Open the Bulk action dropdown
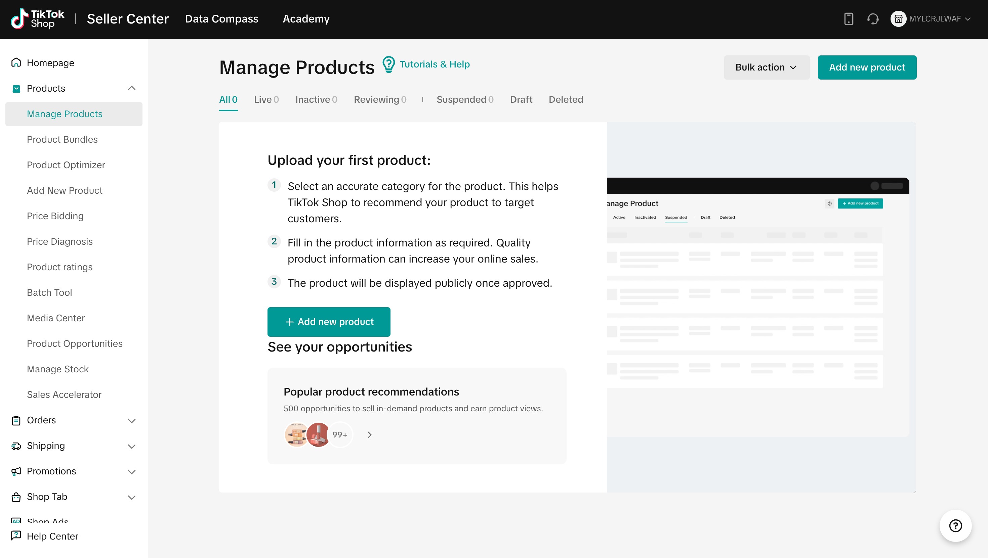Image resolution: width=988 pixels, height=558 pixels. pos(766,67)
